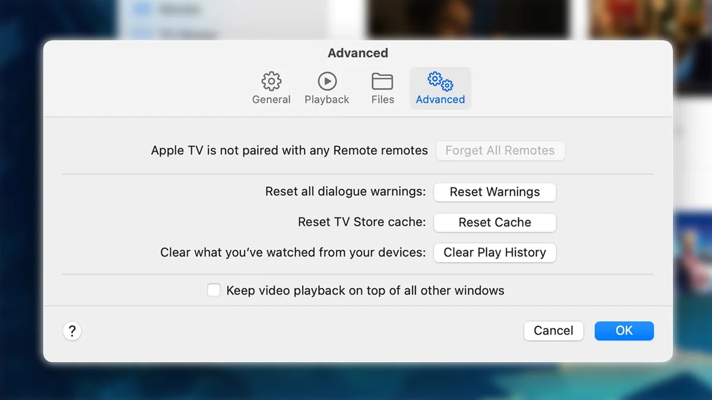The image size is (712, 400).
Task: Click the General gear icon in the toolbar
Action: [x=271, y=81]
